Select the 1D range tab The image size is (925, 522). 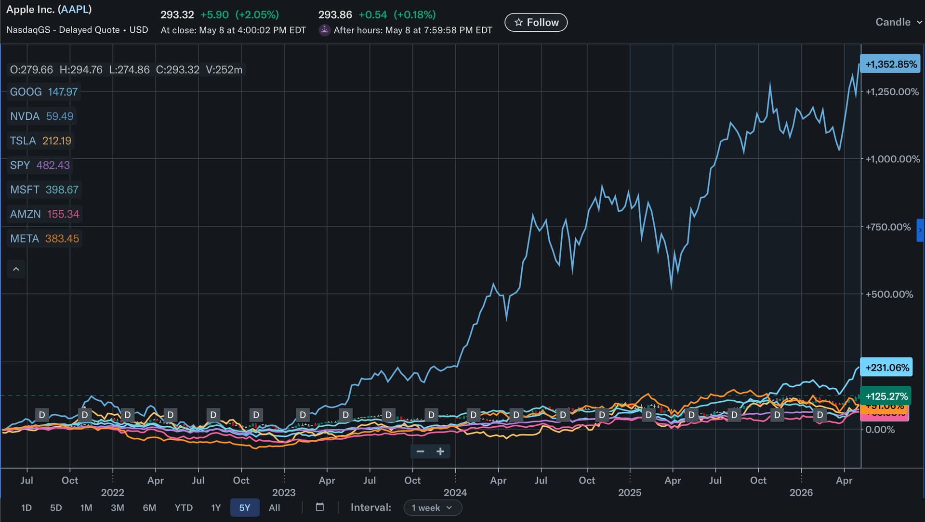pyautogui.click(x=26, y=508)
